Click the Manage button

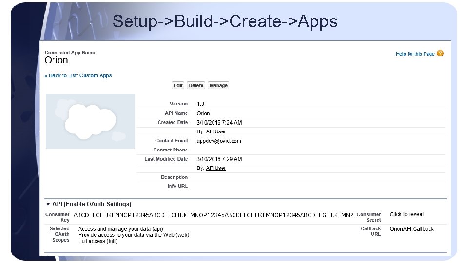218,86
